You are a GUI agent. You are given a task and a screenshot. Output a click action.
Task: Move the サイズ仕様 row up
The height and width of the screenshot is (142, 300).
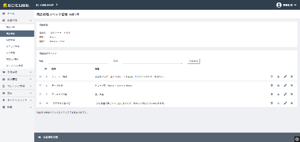coord(272,85)
